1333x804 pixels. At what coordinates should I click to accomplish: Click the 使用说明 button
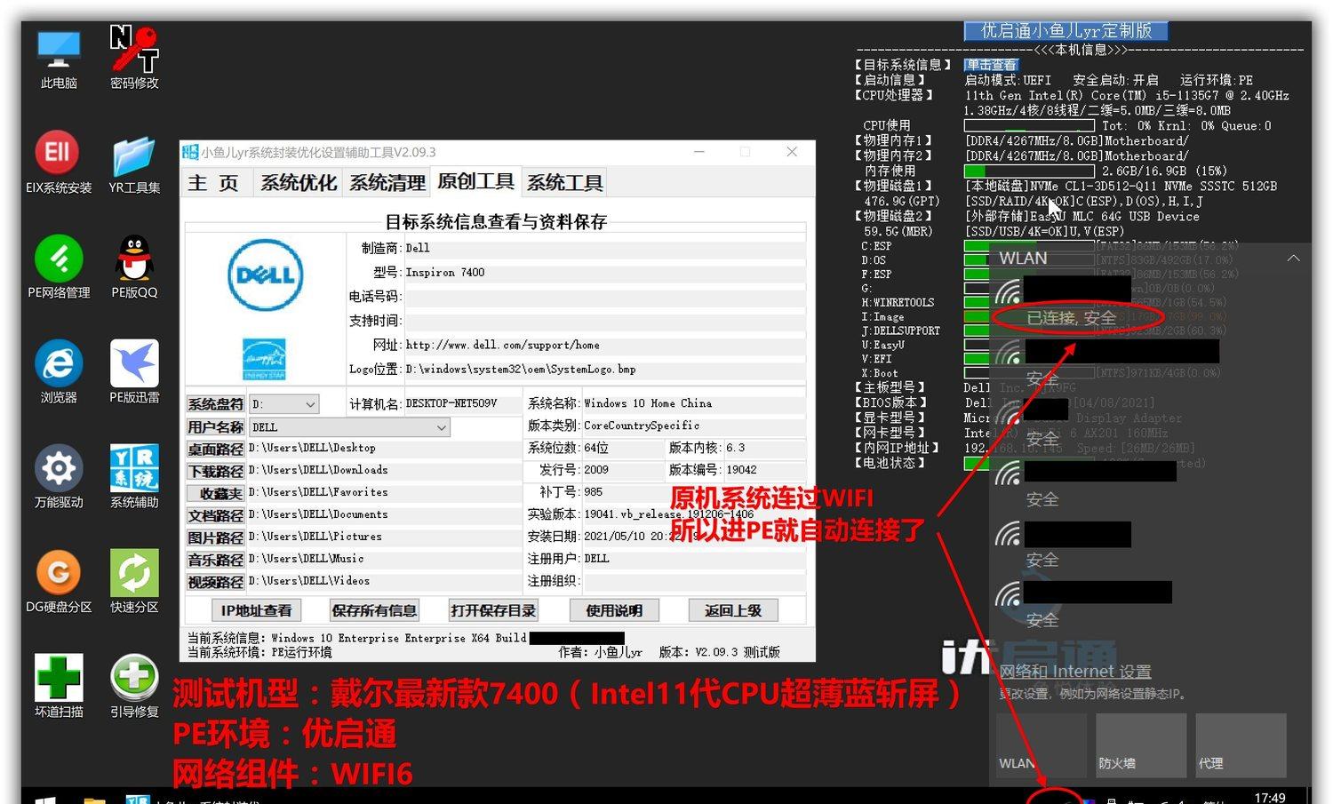(614, 610)
